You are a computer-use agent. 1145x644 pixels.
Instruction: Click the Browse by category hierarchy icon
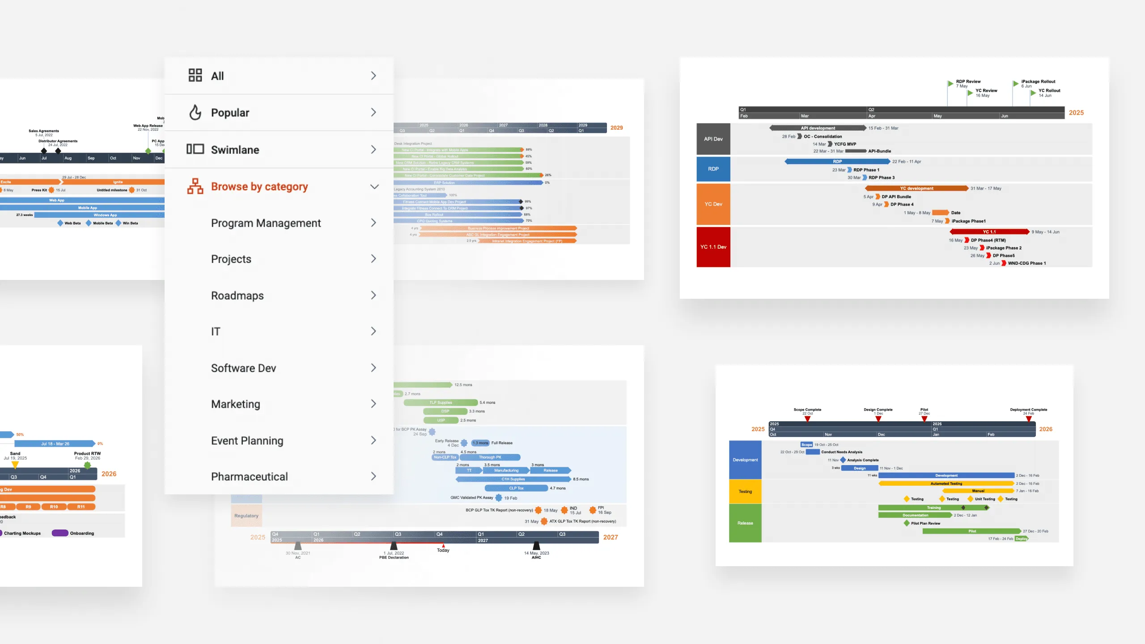195,186
